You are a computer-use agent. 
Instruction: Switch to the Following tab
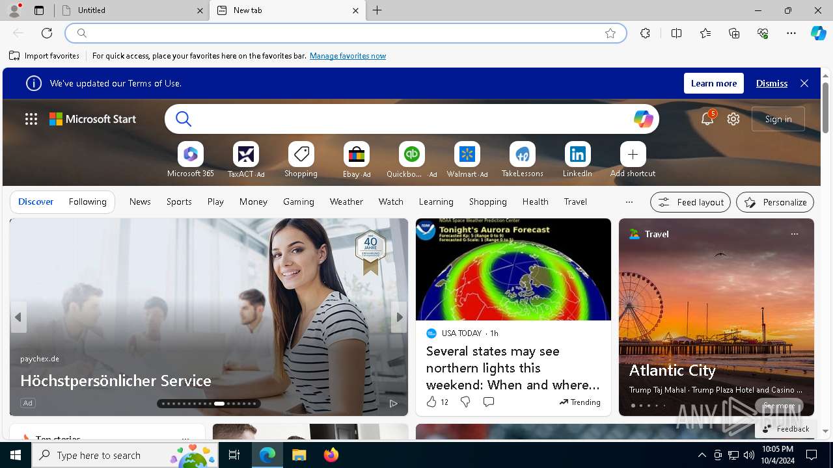point(87,202)
